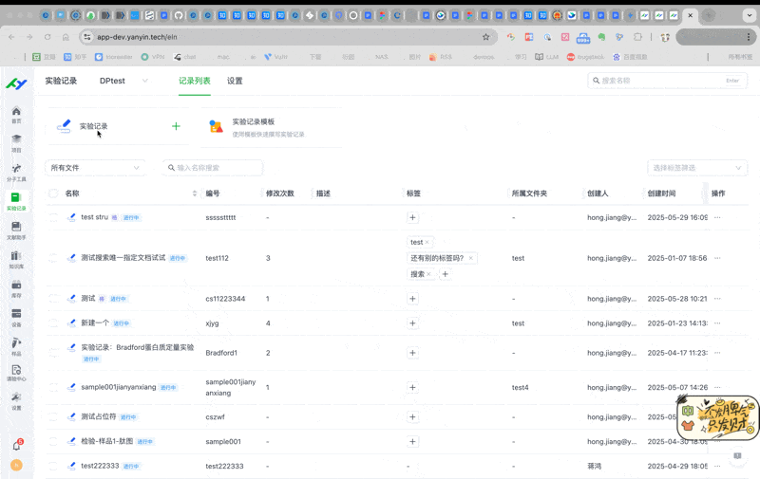Click the xy logo at top left
Screen dimensions: 760x479
pos(16,83)
